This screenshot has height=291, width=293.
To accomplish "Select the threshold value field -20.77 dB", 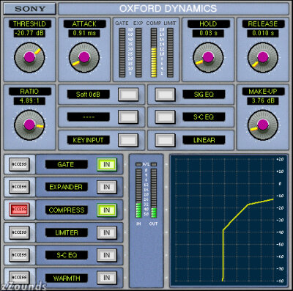I will pos(29,33).
